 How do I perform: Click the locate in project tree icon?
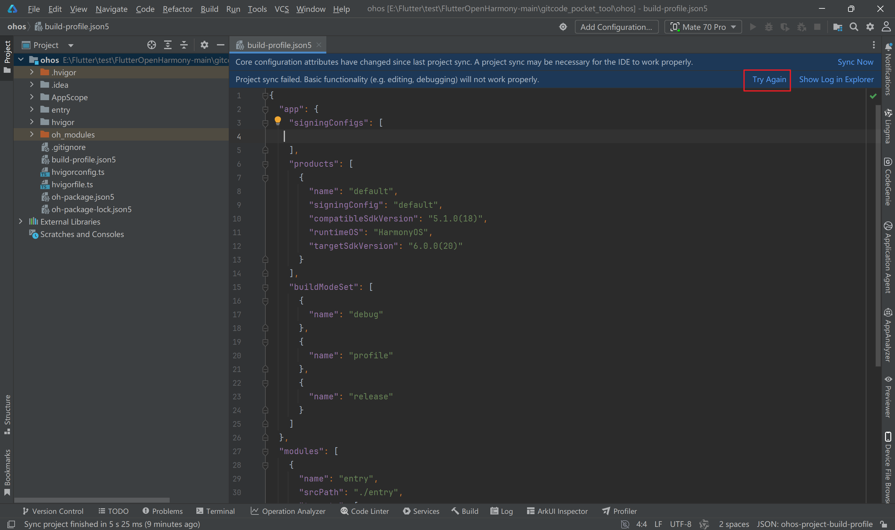point(151,45)
